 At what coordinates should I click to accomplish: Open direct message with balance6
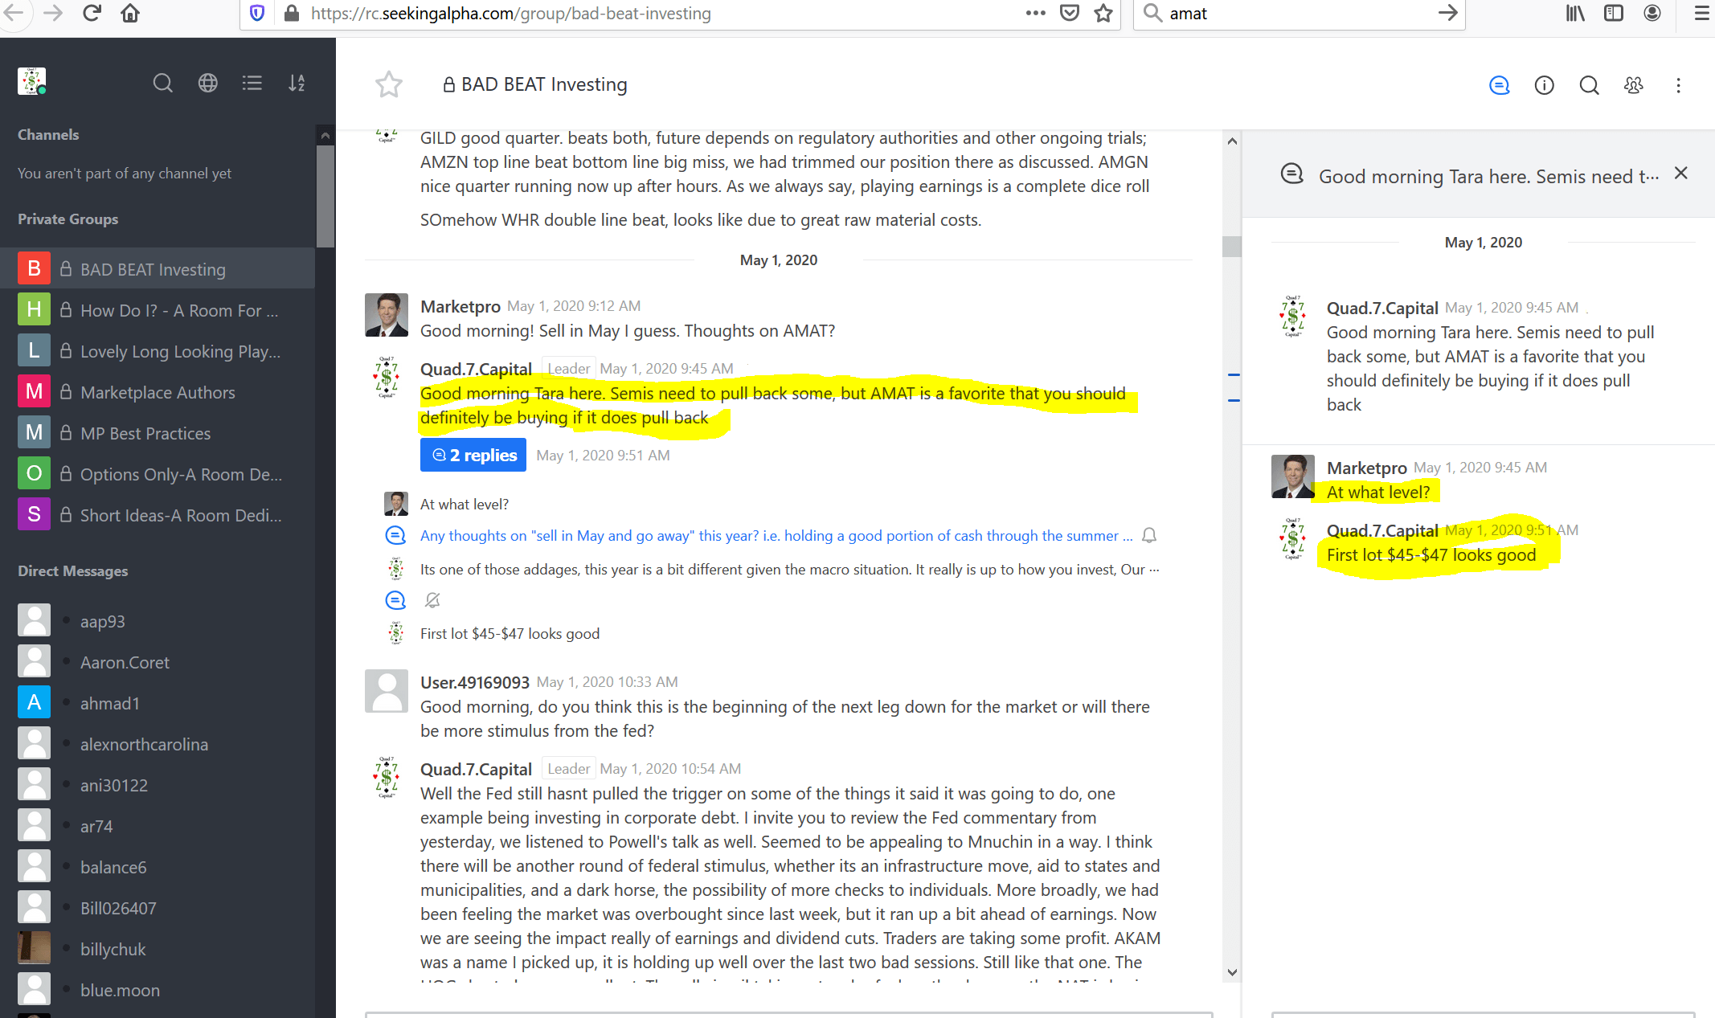point(158,866)
